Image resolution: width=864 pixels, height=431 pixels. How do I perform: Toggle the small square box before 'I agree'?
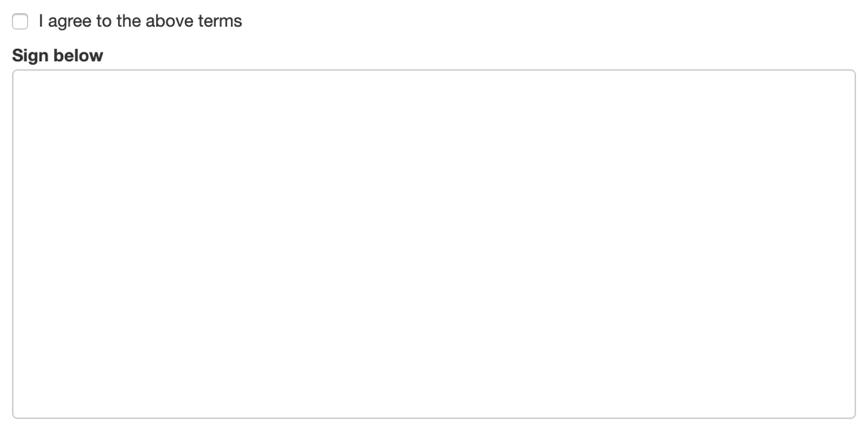point(20,22)
